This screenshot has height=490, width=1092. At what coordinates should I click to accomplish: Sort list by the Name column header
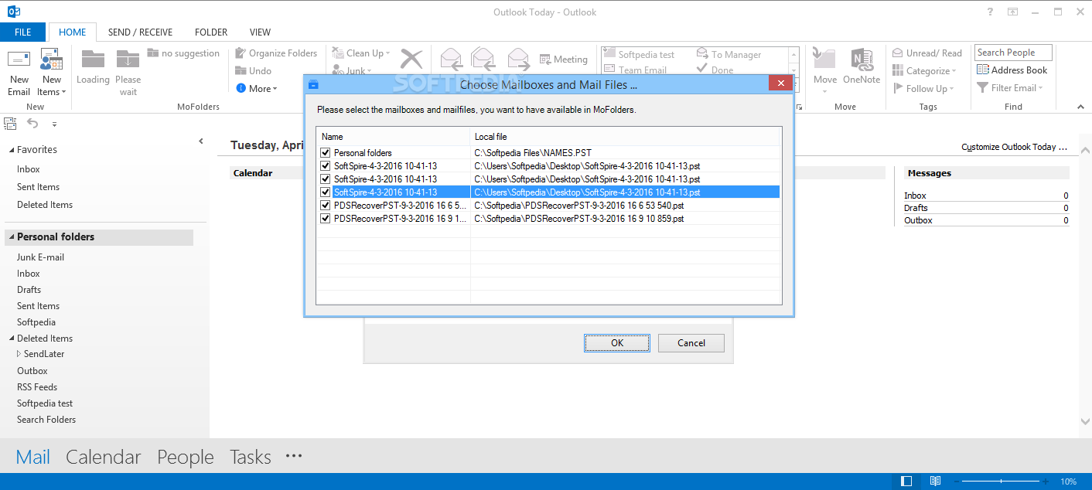[x=394, y=137]
